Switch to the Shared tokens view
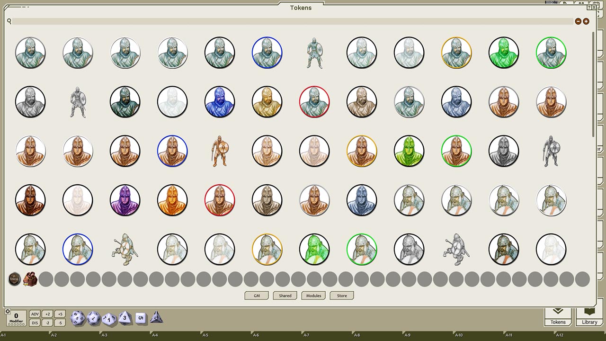606x341 pixels. tap(285, 295)
